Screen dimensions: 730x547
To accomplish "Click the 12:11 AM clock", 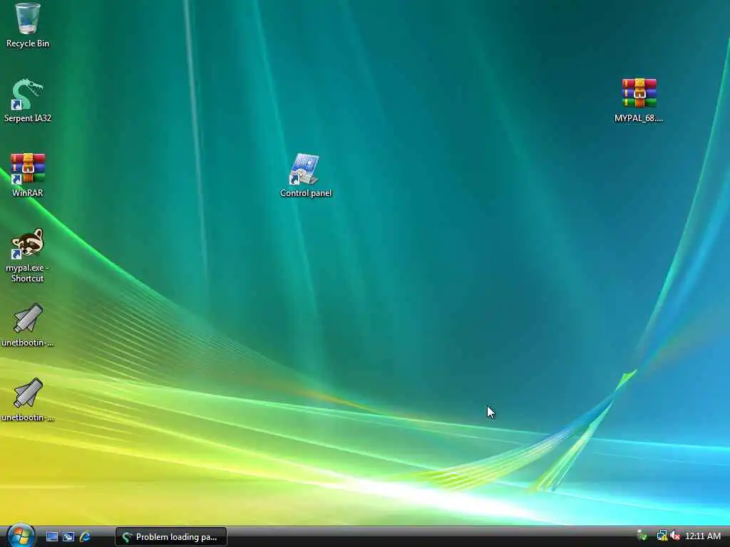I will tap(702, 536).
